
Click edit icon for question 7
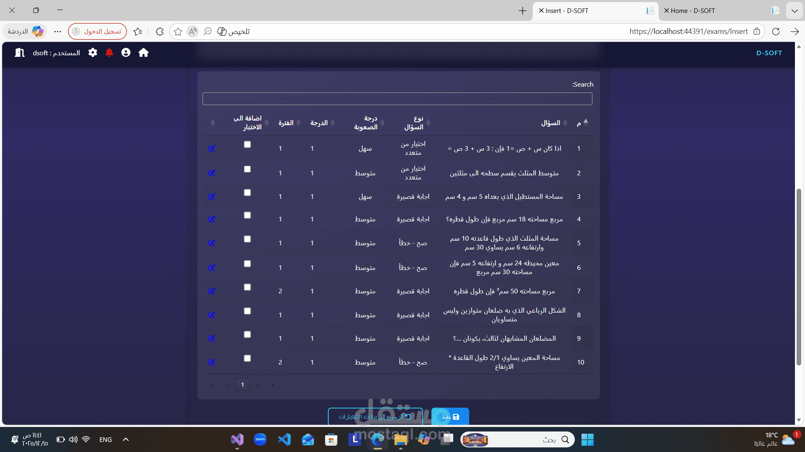click(212, 291)
